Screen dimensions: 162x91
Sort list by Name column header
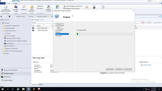[x=44, y=26]
